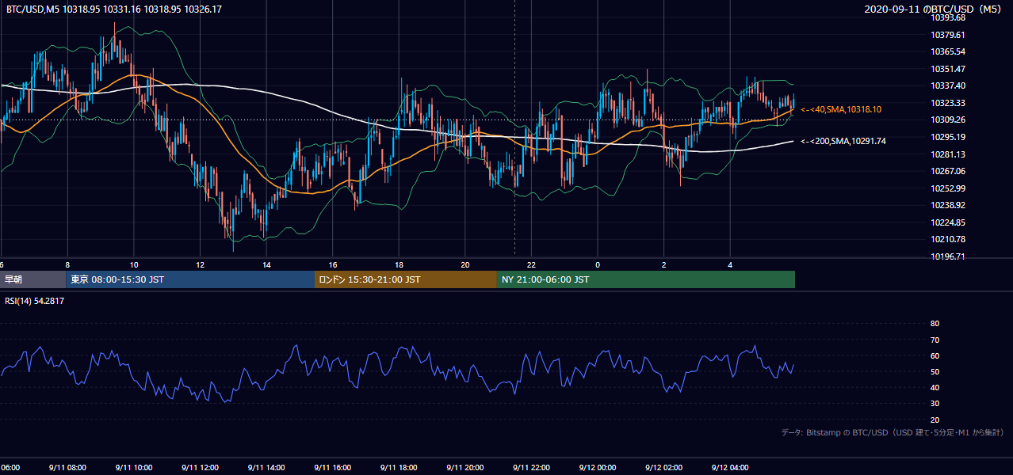Viewport: 1013px width, 475px height.
Task: Click price axis label 10337.40
Action: click(x=948, y=85)
